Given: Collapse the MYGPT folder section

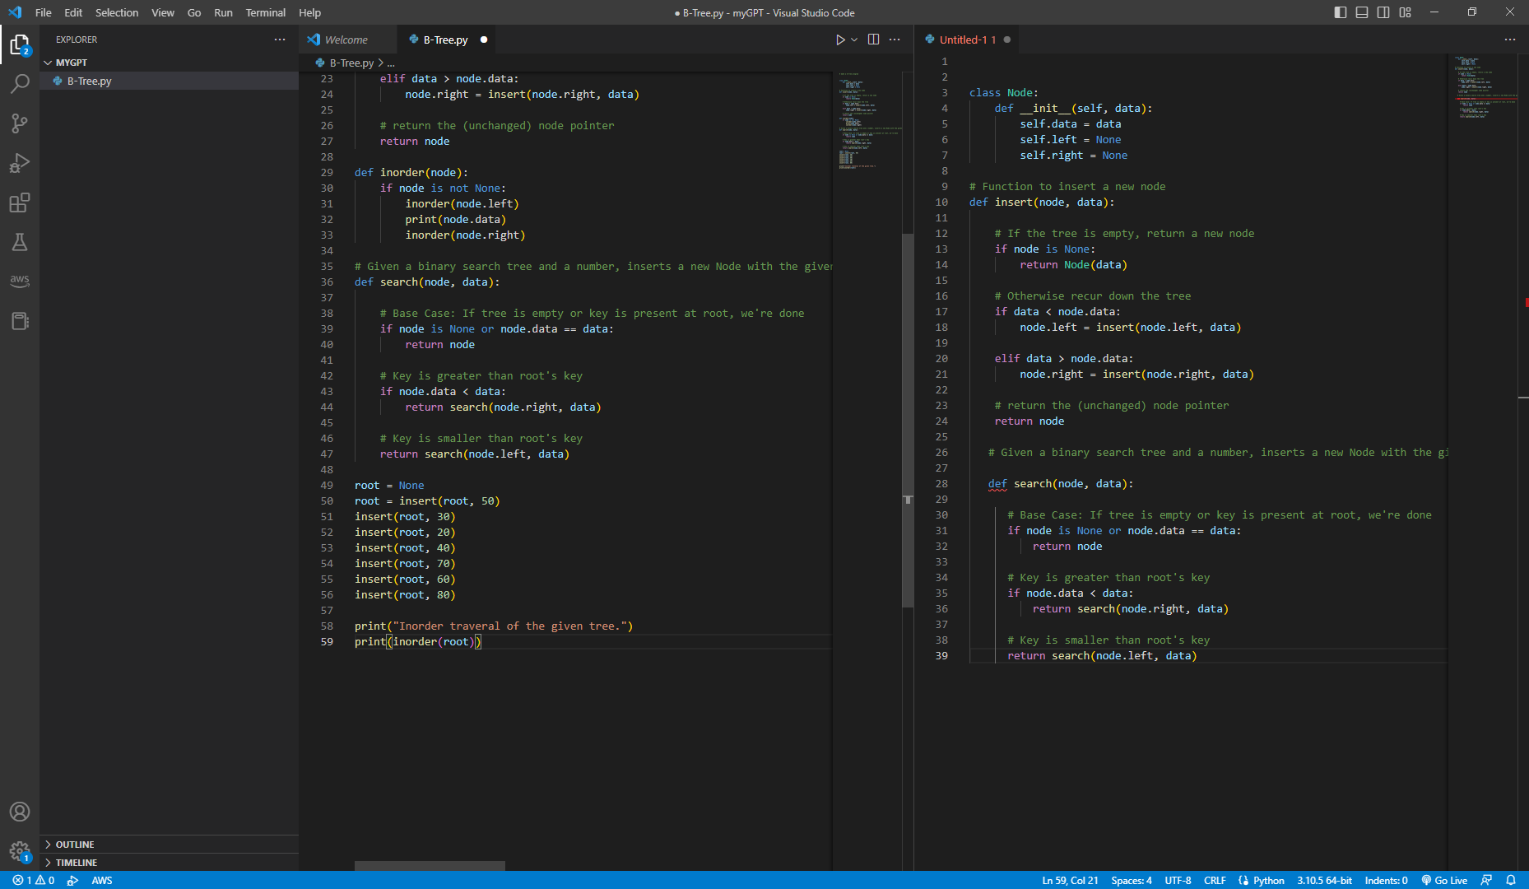Looking at the screenshot, I should (x=169, y=63).
